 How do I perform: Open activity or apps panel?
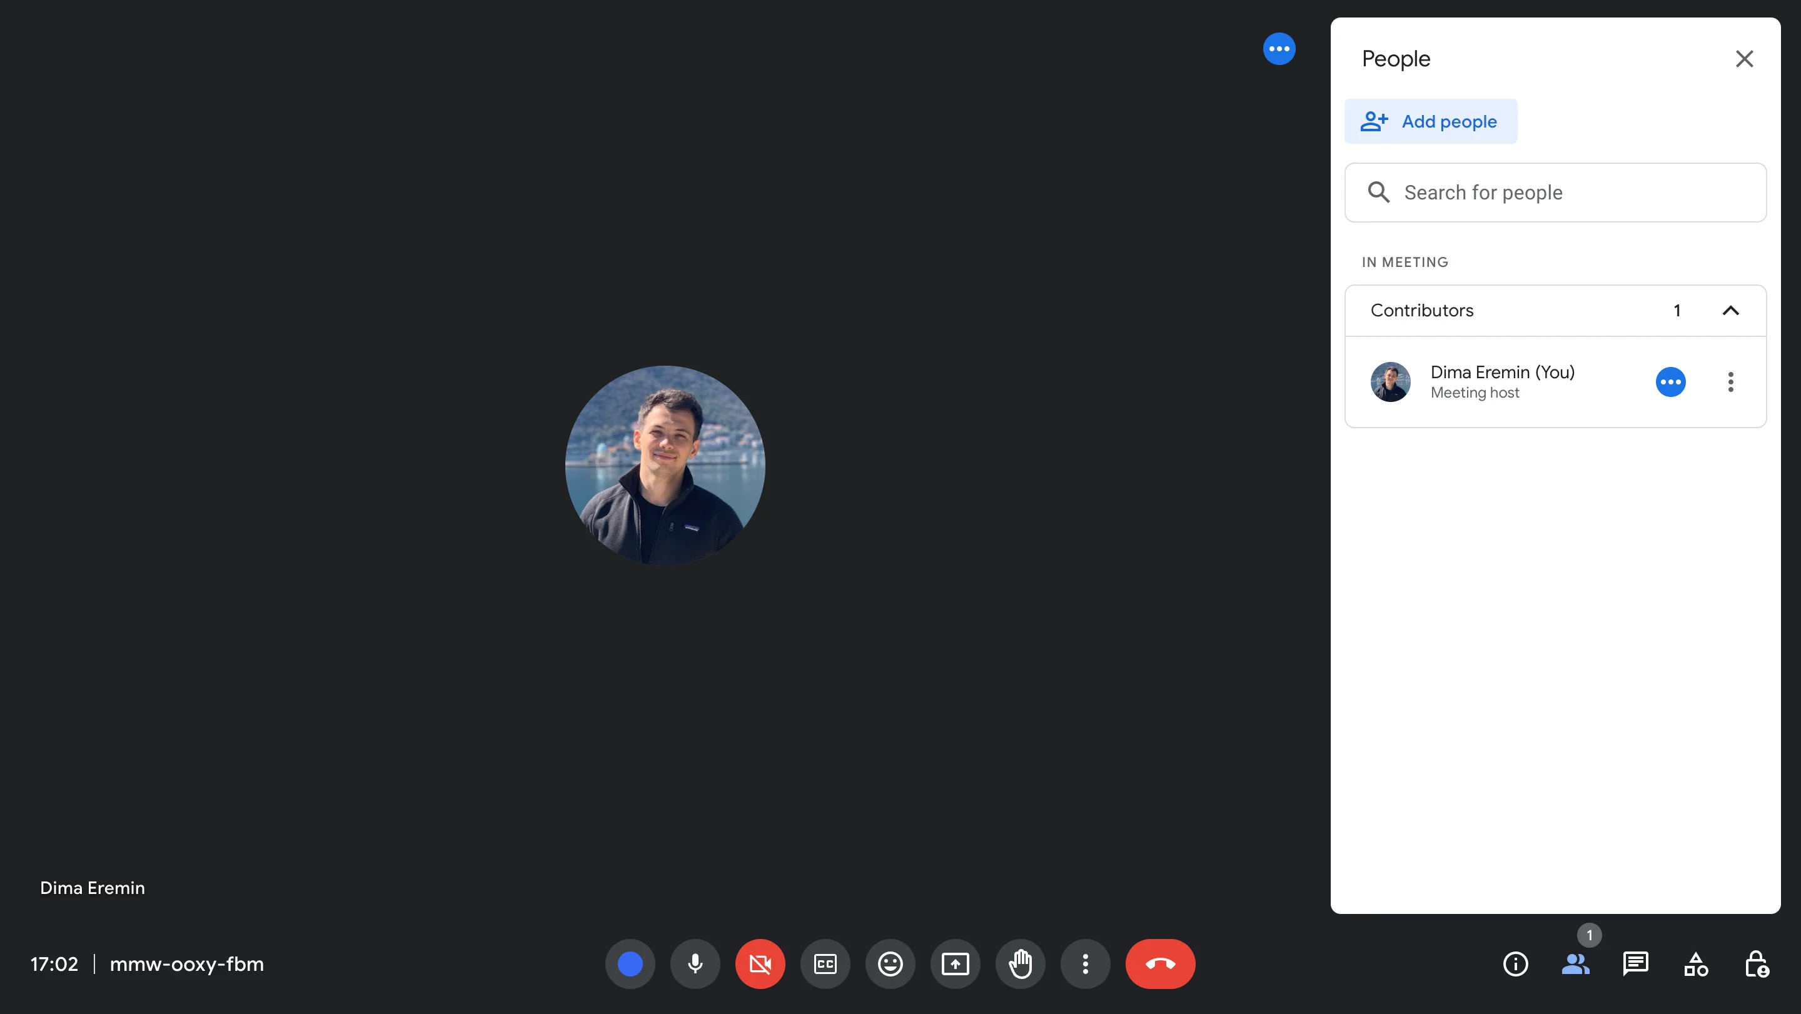click(x=1695, y=963)
